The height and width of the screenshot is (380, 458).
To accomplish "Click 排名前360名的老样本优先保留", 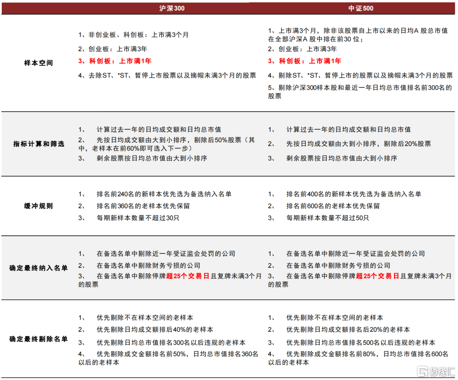I will coord(134,206).
